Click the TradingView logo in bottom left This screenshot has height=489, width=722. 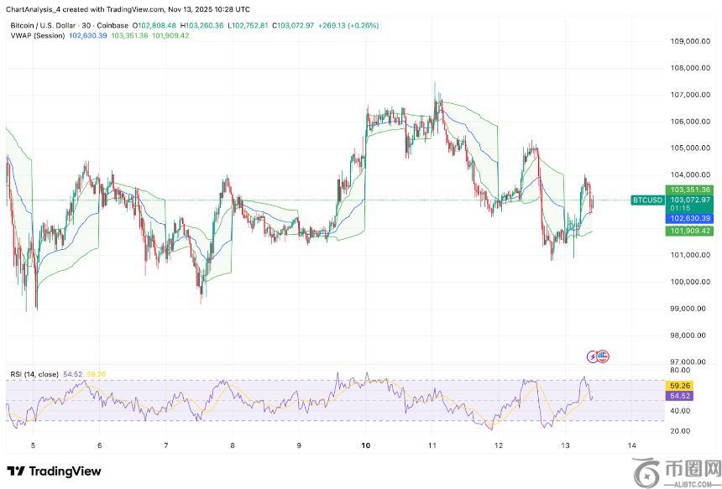click(54, 471)
